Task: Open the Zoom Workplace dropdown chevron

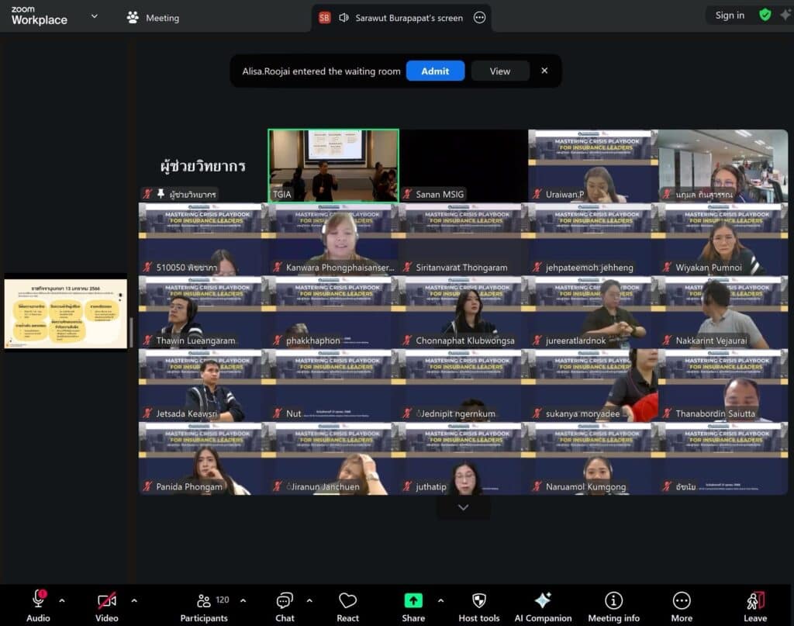Action: click(x=95, y=16)
